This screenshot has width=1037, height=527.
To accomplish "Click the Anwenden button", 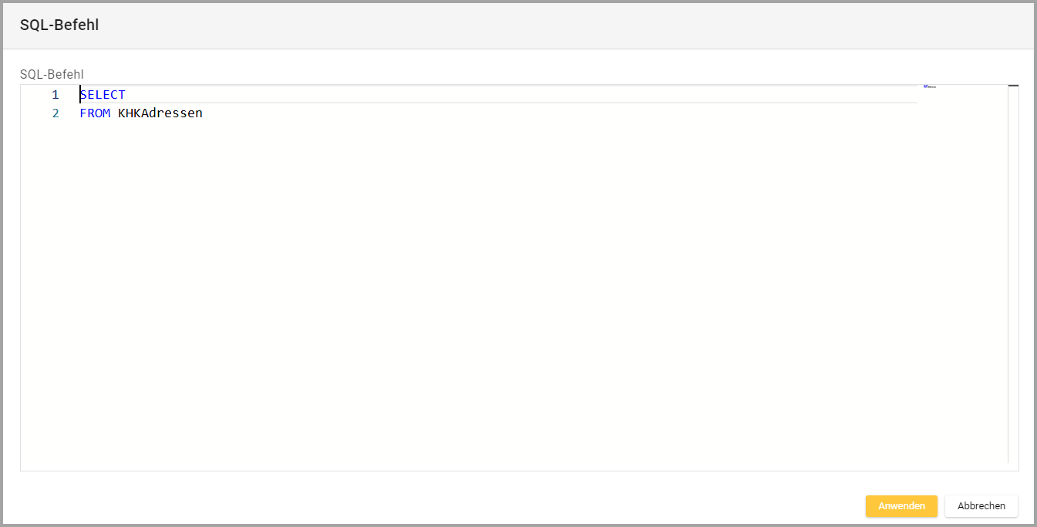I will (901, 506).
